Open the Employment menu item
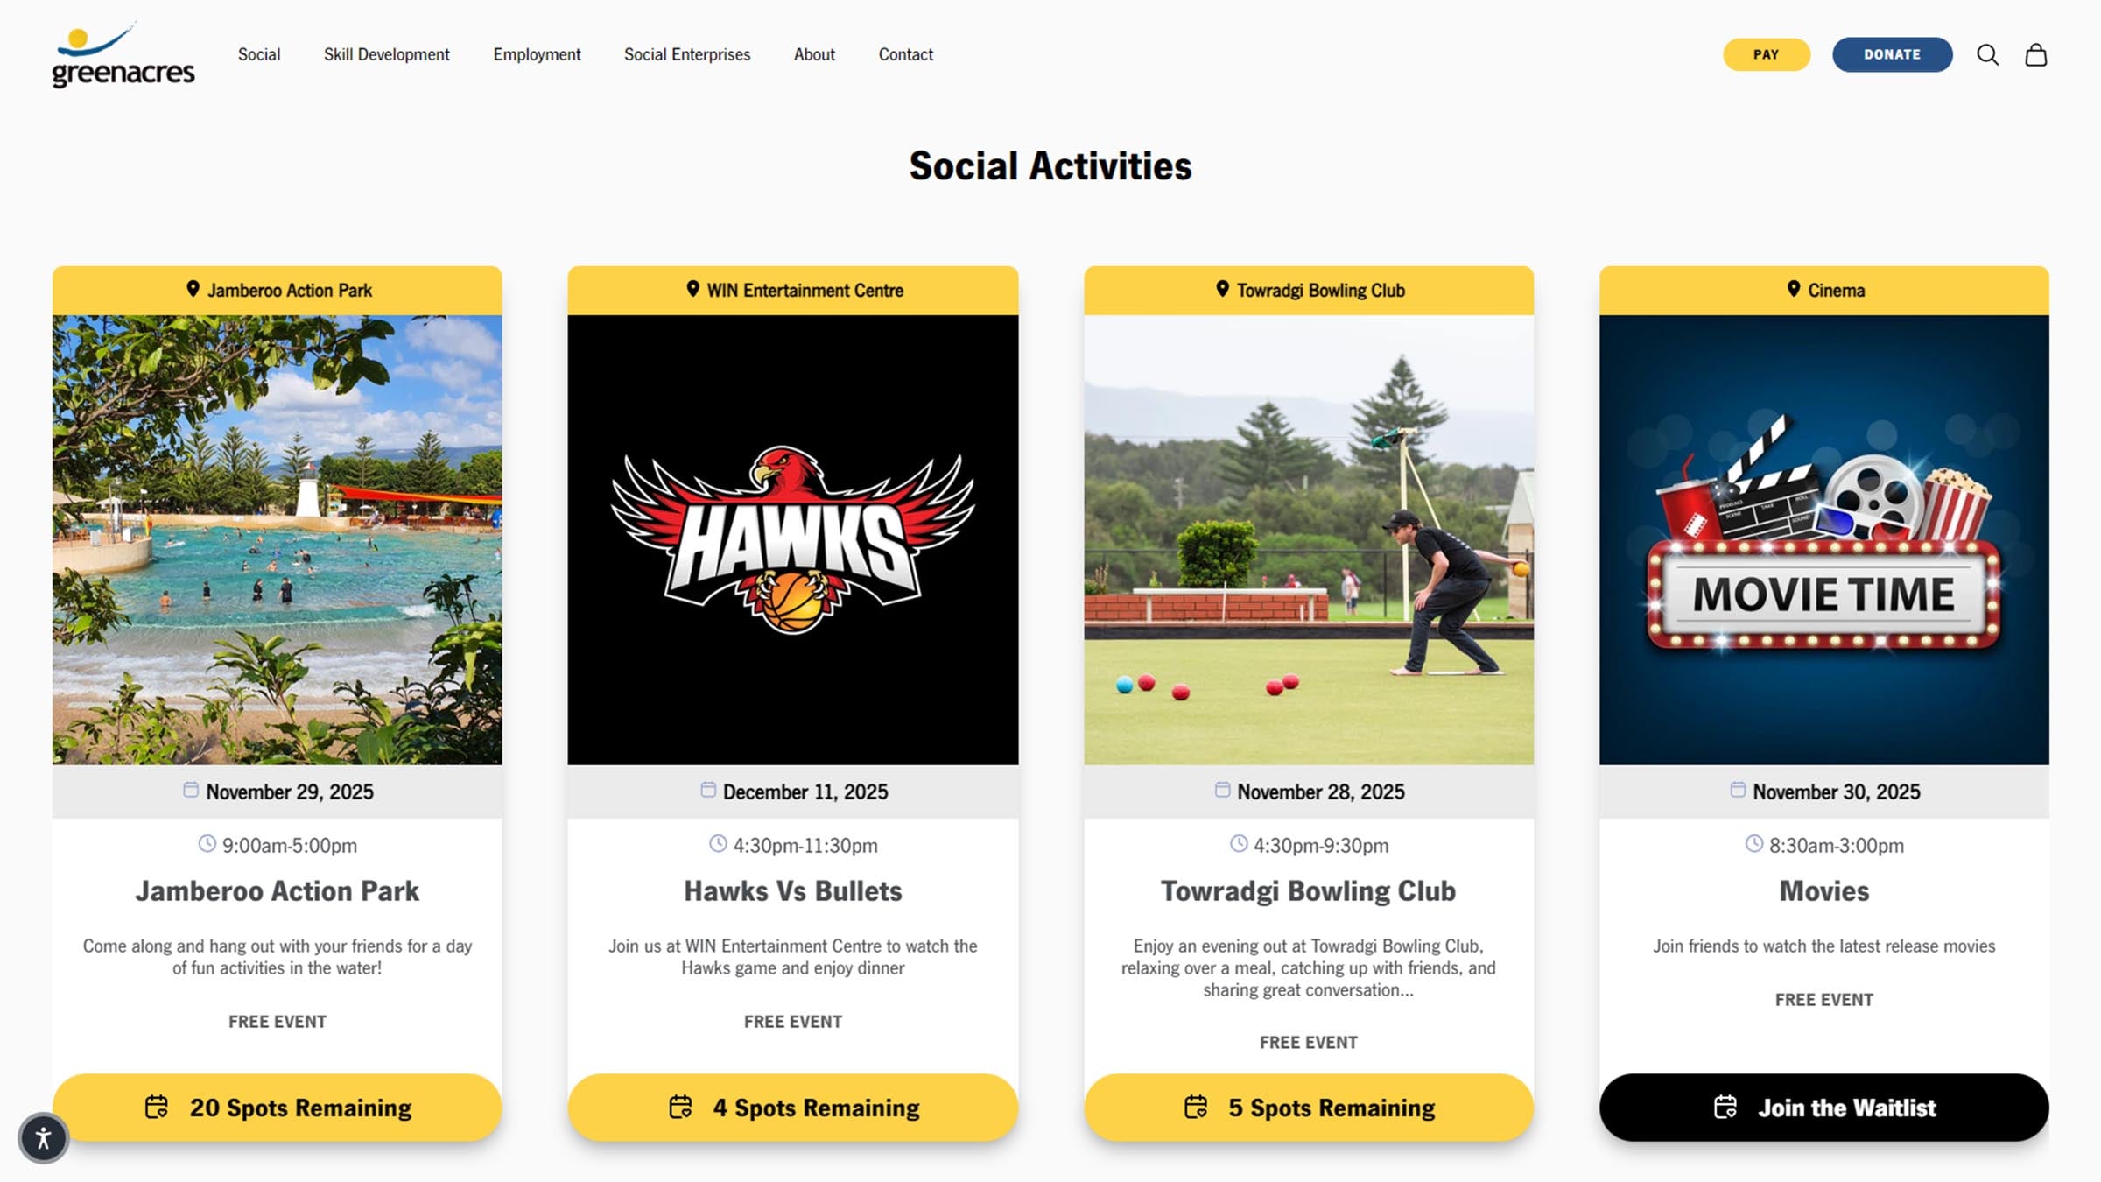This screenshot has width=2101, height=1182. (x=537, y=54)
